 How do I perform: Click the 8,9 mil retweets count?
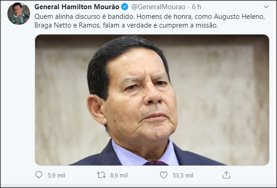pos(119,175)
